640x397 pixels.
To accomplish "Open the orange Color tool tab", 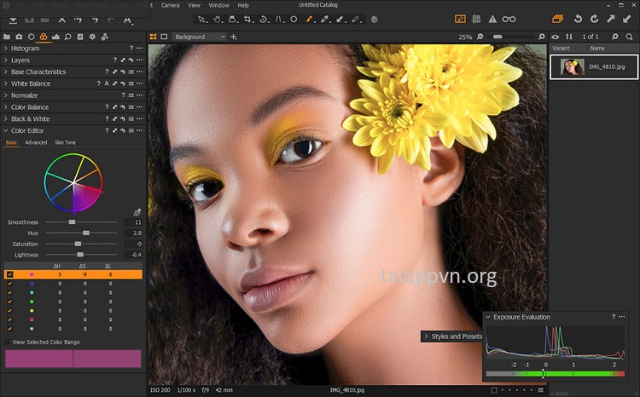I will point(44,37).
